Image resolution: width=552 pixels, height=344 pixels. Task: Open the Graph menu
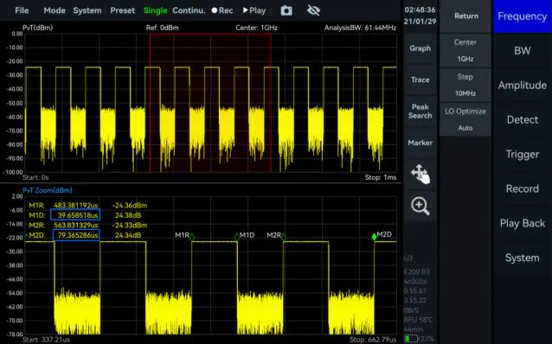[x=420, y=48]
